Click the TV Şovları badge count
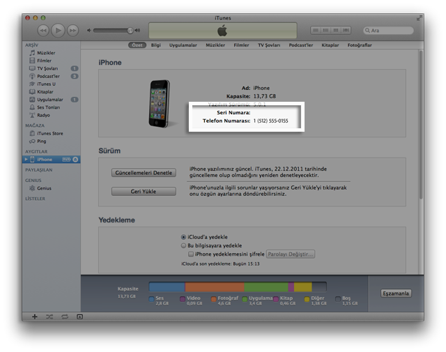446x352 pixels. tap(75, 68)
